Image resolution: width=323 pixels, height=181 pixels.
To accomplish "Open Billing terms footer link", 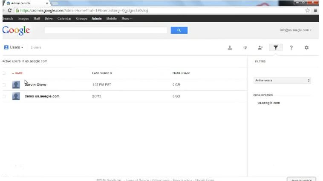I will [x=161, y=180].
